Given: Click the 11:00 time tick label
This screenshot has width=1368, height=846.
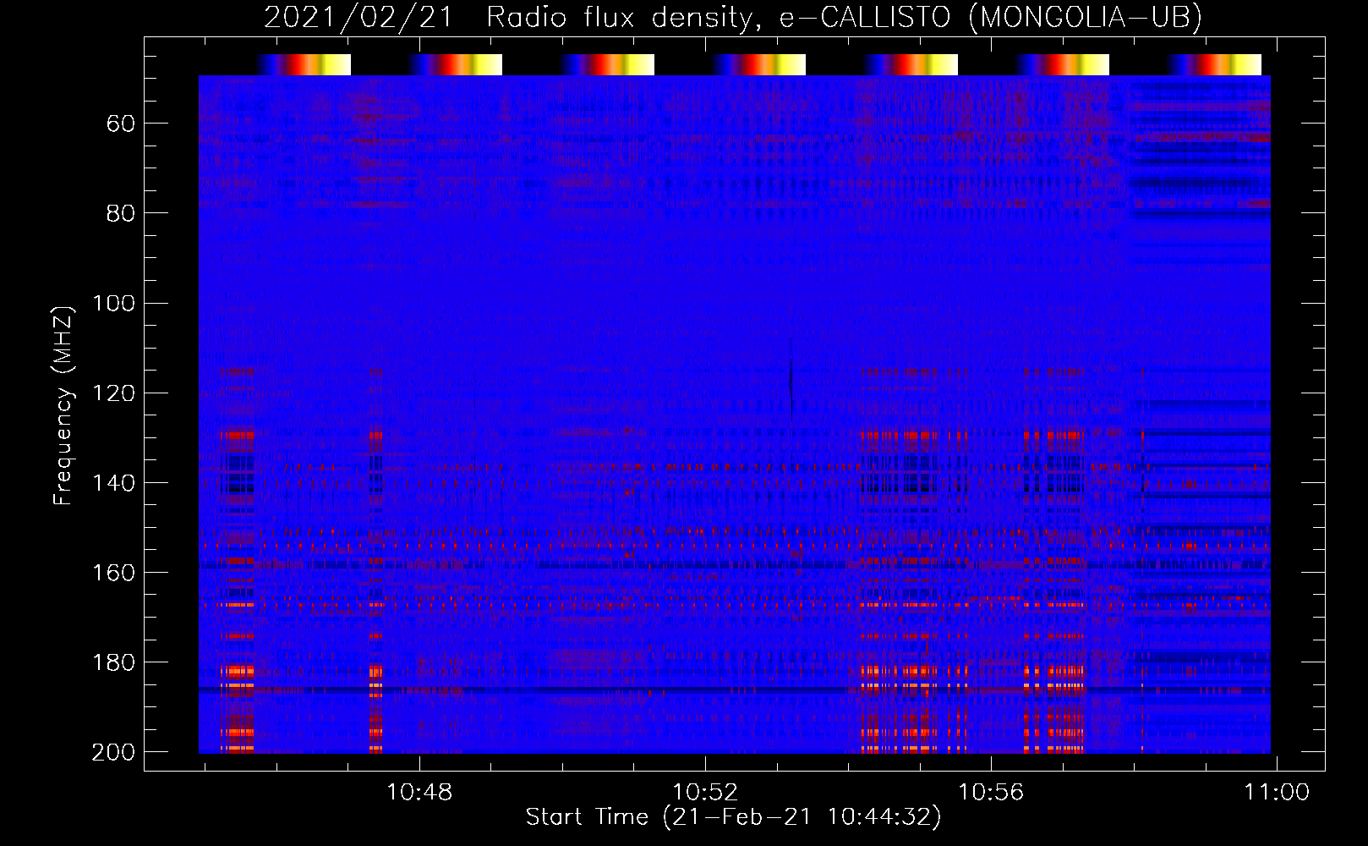Looking at the screenshot, I should click(1276, 792).
